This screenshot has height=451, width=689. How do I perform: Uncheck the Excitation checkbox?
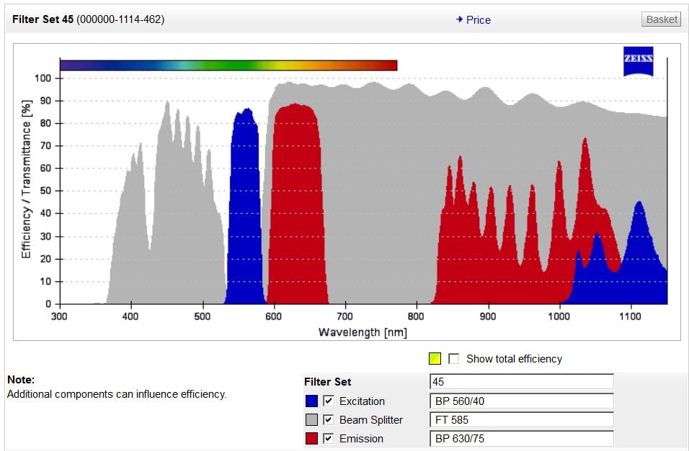(329, 401)
